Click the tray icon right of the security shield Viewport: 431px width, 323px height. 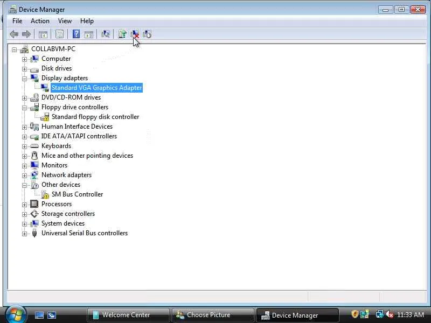(365, 314)
